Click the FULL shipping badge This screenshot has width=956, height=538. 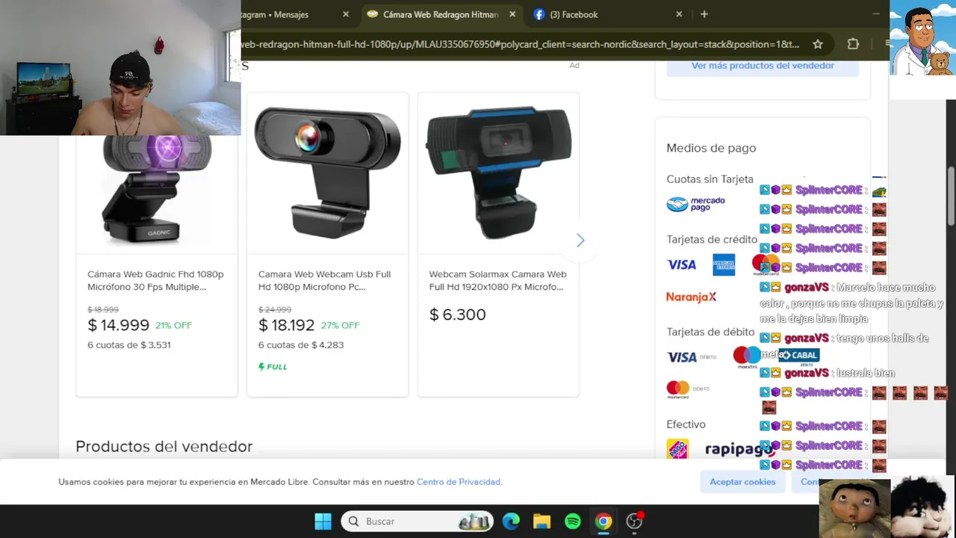coord(273,367)
